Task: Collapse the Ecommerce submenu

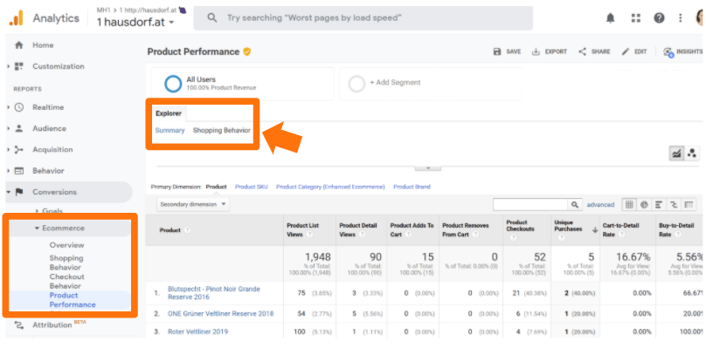Action: click(x=37, y=229)
